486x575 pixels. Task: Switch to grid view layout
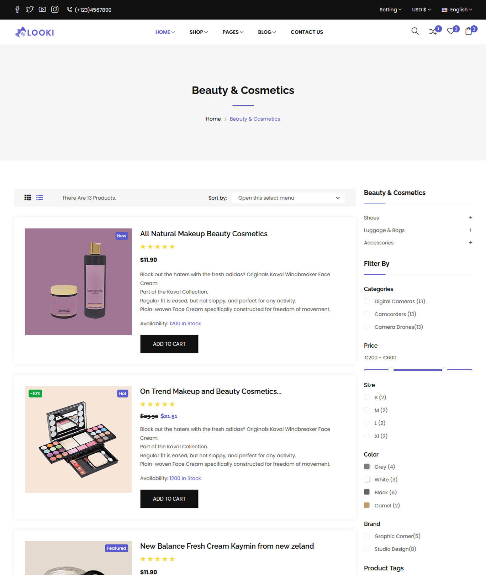point(28,198)
